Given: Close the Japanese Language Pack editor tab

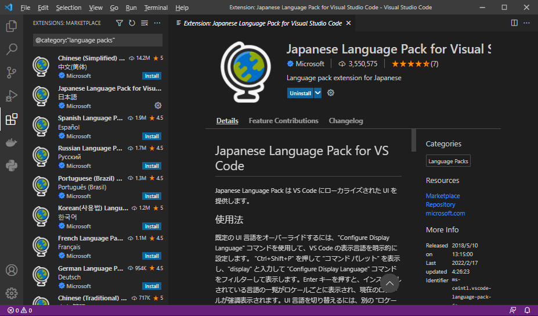Looking at the screenshot, I should click(x=348, y=23).
